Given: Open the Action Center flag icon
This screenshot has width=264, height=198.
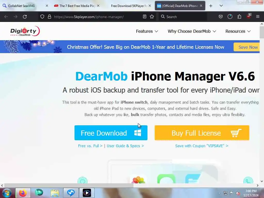Looking at the screenshot, I should [x=232, y=193].
